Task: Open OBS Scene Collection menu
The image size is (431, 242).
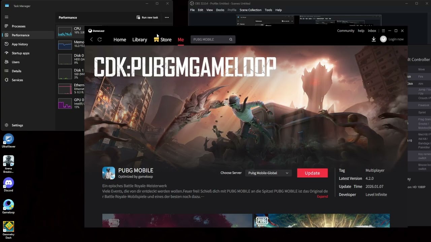Action: pos(251,10)
